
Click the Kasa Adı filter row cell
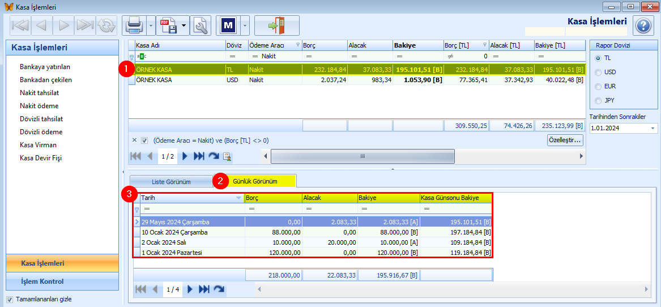coord(180,56)
